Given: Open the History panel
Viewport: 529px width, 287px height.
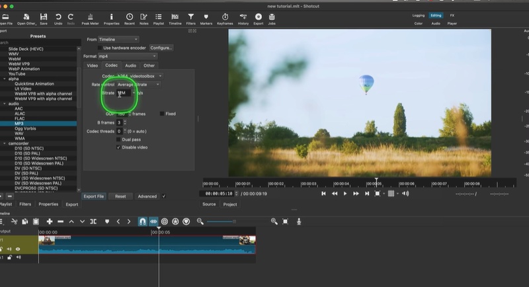Looking at the screenshot, I should tap(243, 19).
